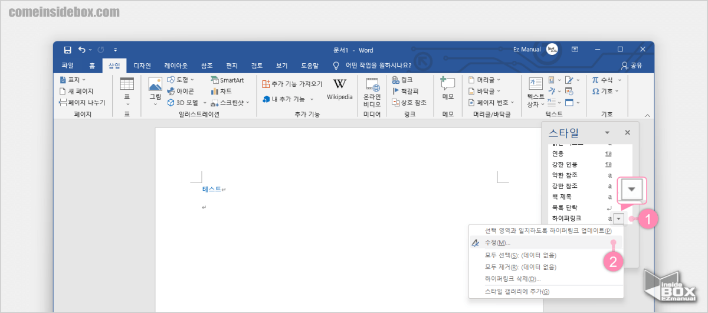Viewport: 708px width, 313px height.
Task: Switch to the 도움말 tab
Action: (x=309, y=66)
